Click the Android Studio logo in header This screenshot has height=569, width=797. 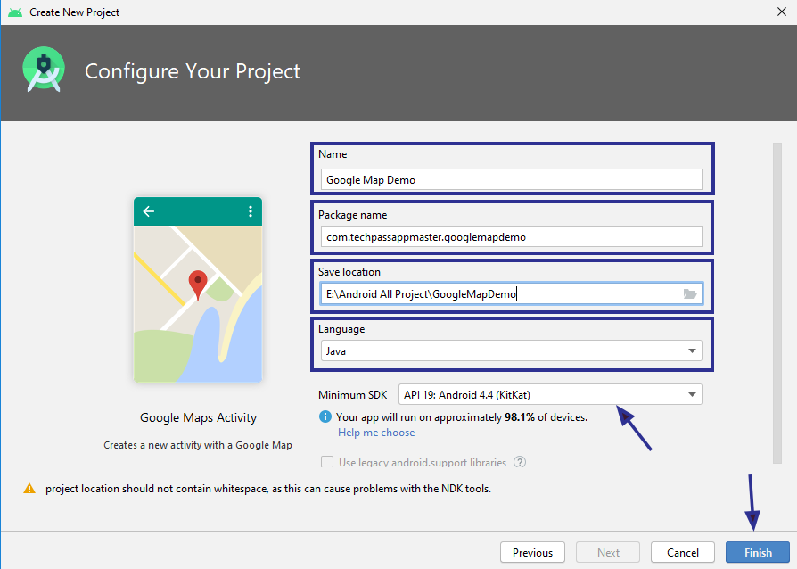pos(44,70)
